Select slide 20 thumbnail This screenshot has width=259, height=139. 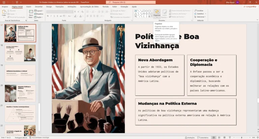click(20, 93)
